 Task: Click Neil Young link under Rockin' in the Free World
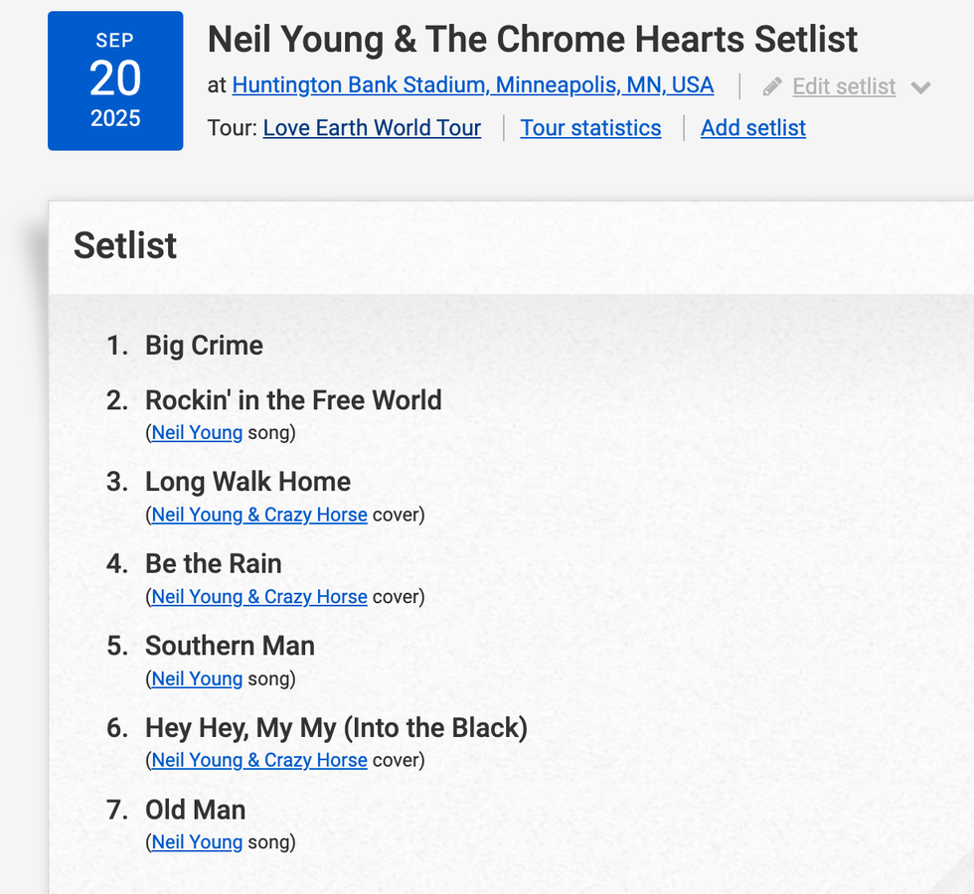pos(197,433)
